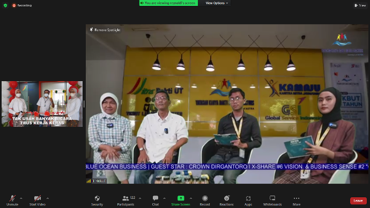Viewport: 370px width, 208px height.
Task: Expand the Share Screen options arrow
Action: pos(191,198)
